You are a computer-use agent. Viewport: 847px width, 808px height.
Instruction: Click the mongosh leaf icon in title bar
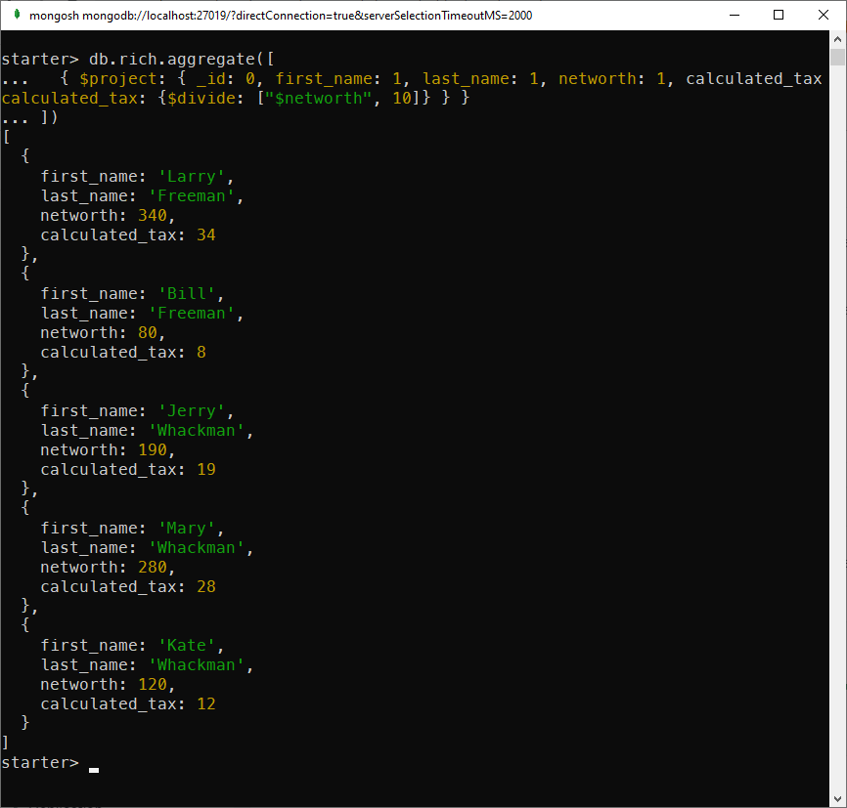point(17,15)
